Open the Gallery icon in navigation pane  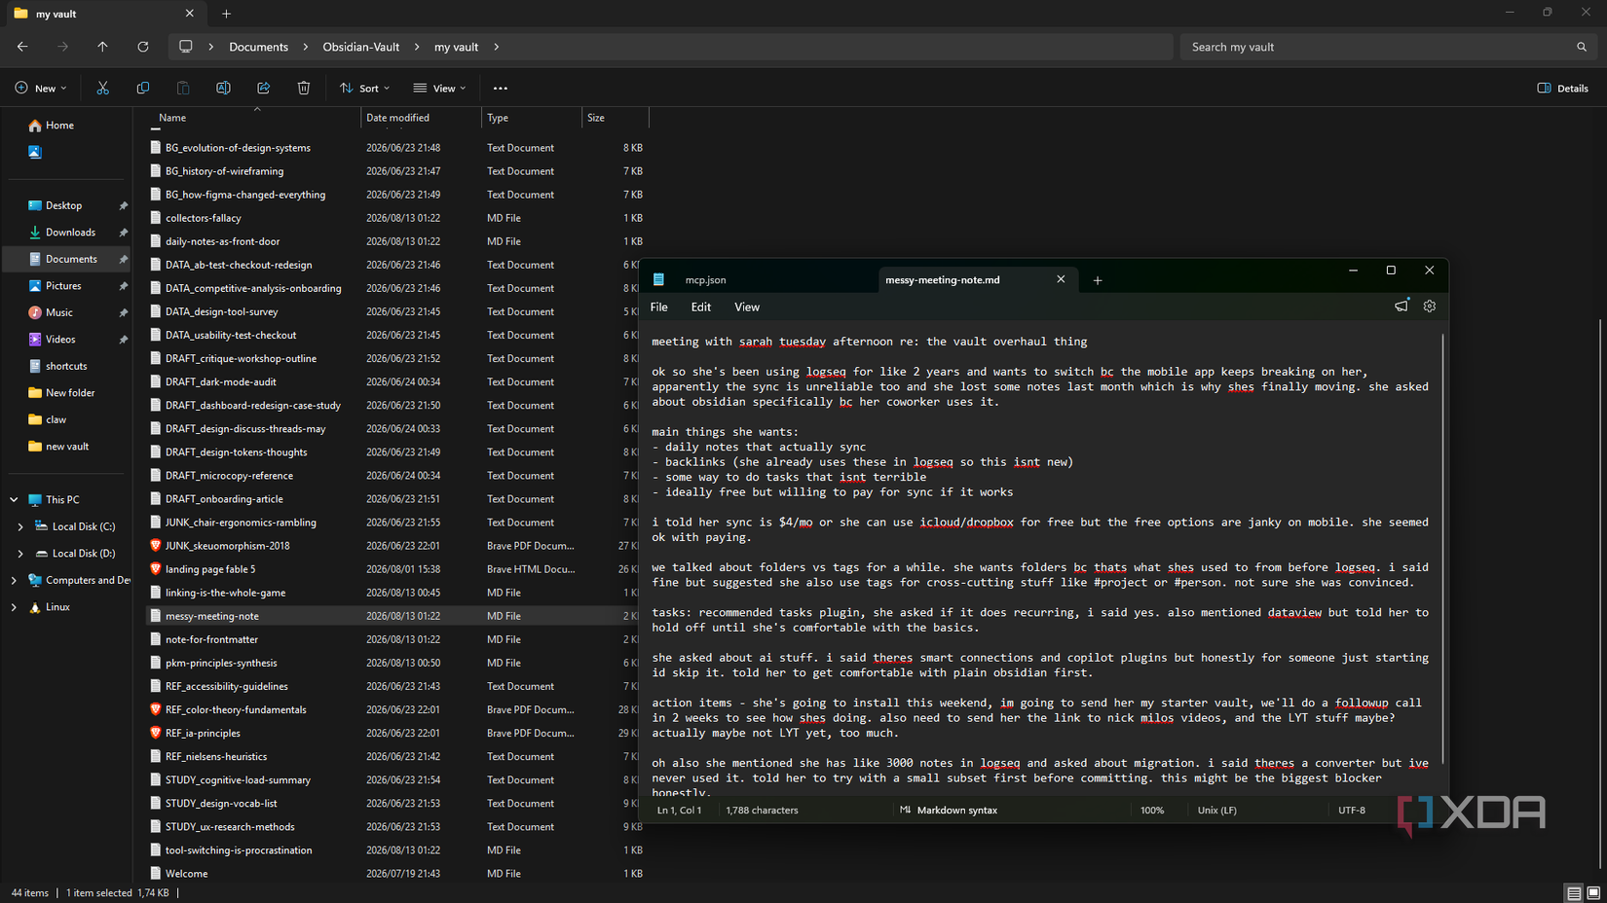click(35, 152)
